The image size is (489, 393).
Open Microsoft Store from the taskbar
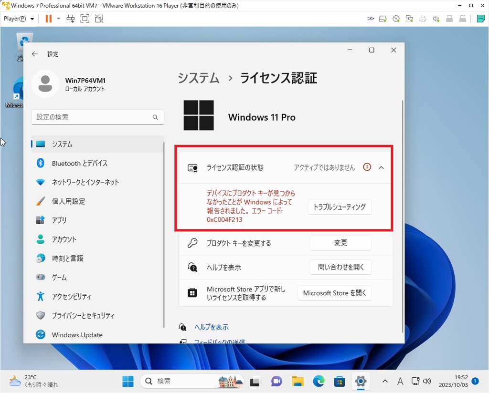(340, 381)
